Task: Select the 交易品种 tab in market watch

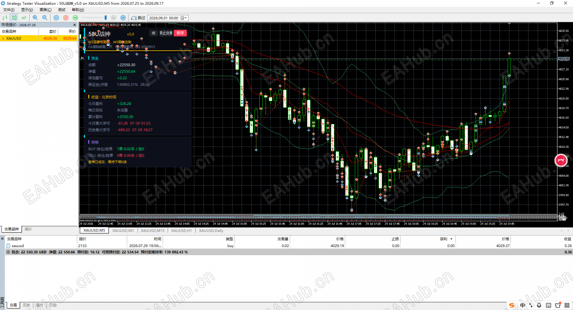Action: [x=12, y=229]
